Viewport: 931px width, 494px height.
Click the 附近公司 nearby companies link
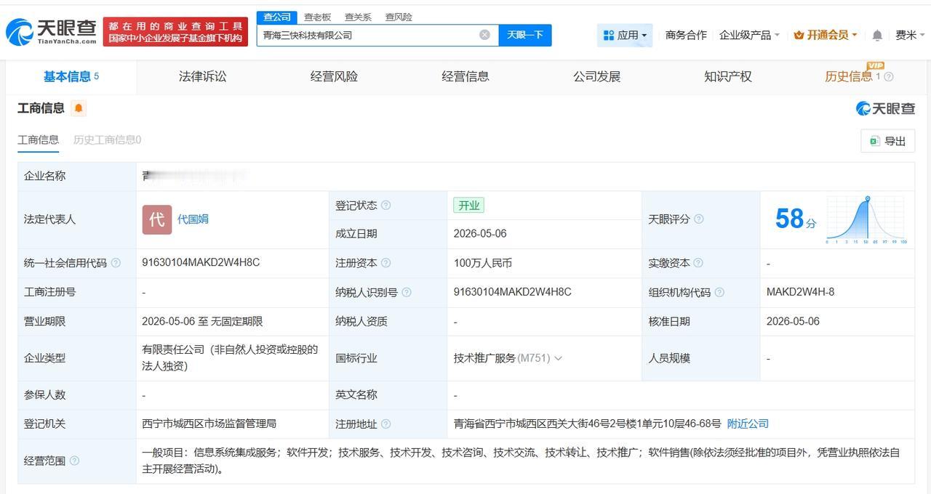tap(748, 424)
